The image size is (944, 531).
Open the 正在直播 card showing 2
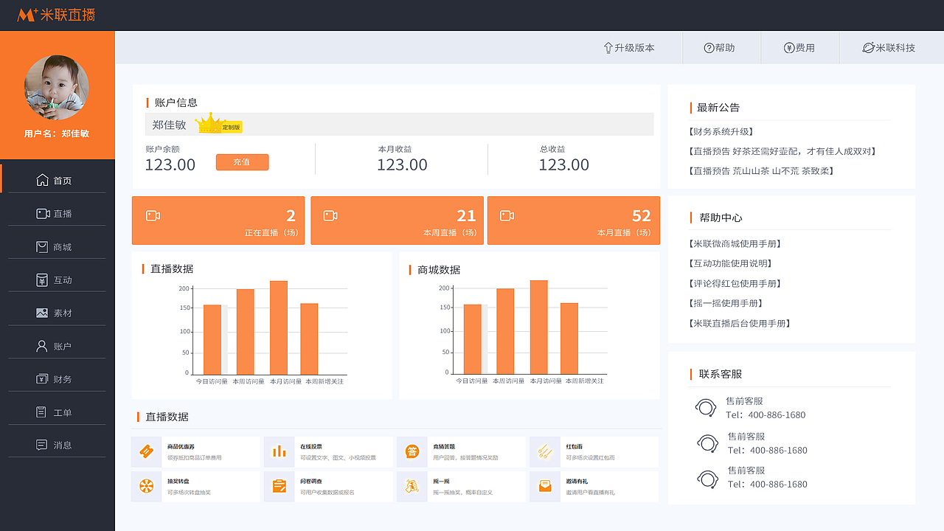pos(218,221)
